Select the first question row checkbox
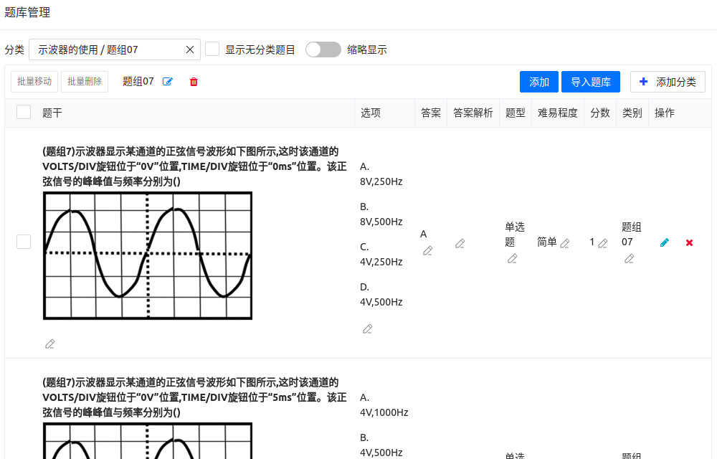 pyautogui.click(x=24, y=242)
